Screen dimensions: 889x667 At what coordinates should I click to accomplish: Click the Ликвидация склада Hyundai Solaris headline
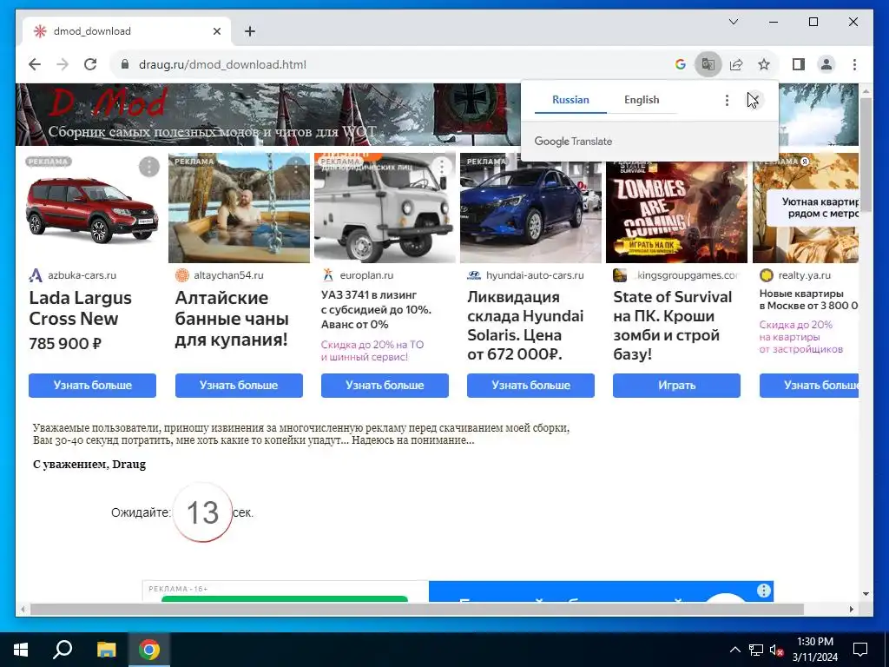click(525, 326)
